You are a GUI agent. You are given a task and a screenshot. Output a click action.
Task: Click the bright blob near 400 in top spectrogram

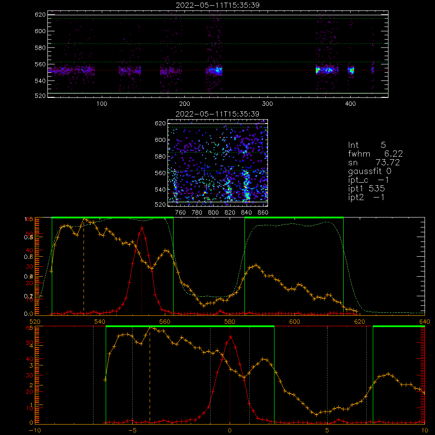[x=351, y=70]
